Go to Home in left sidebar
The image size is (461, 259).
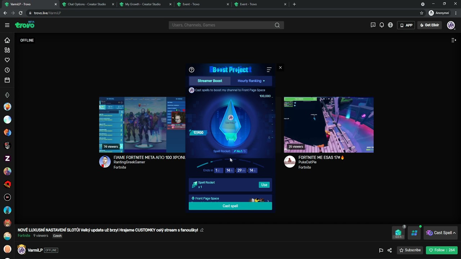click(7, 40)
